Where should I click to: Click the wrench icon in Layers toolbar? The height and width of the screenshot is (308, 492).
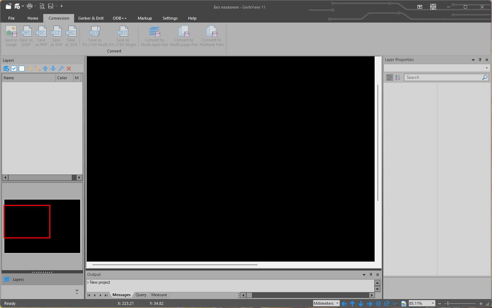click(x=61, y=69)
